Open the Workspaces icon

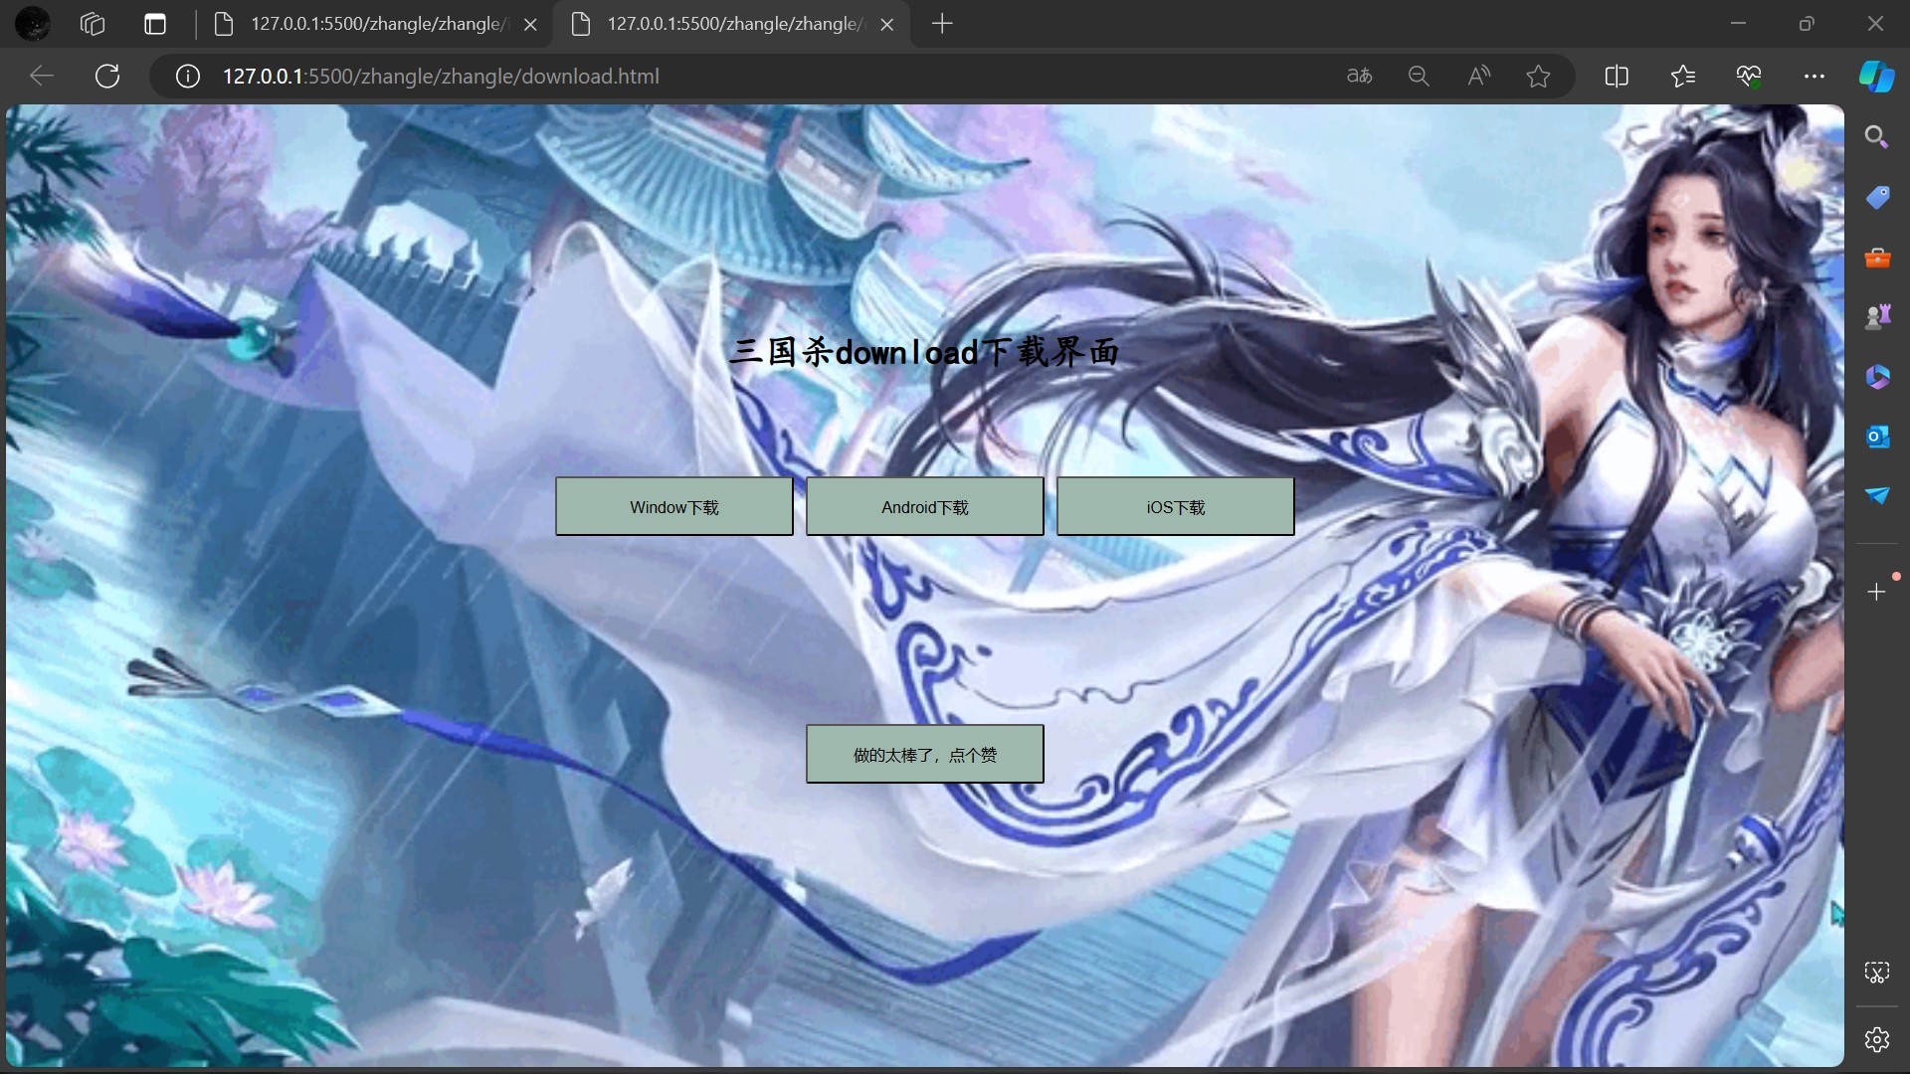(x=93, y=24)
